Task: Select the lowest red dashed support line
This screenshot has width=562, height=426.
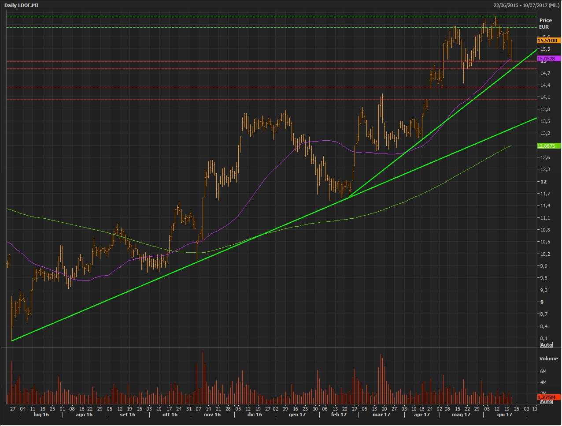Action: pyautogui.click(x=271, y=100)
